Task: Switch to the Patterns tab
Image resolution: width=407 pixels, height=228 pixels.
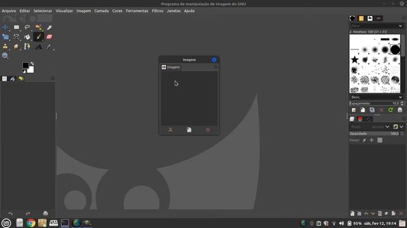Action: (x=361, y=18)
